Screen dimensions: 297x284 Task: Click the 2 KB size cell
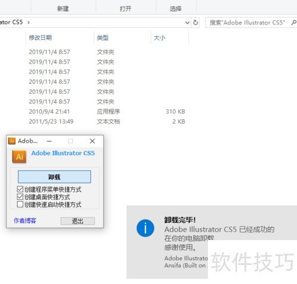click(179, 121)
